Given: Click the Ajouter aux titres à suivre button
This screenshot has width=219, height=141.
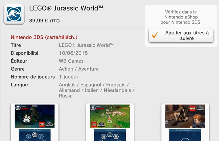Looking at the screenshot, I should 181,35.
